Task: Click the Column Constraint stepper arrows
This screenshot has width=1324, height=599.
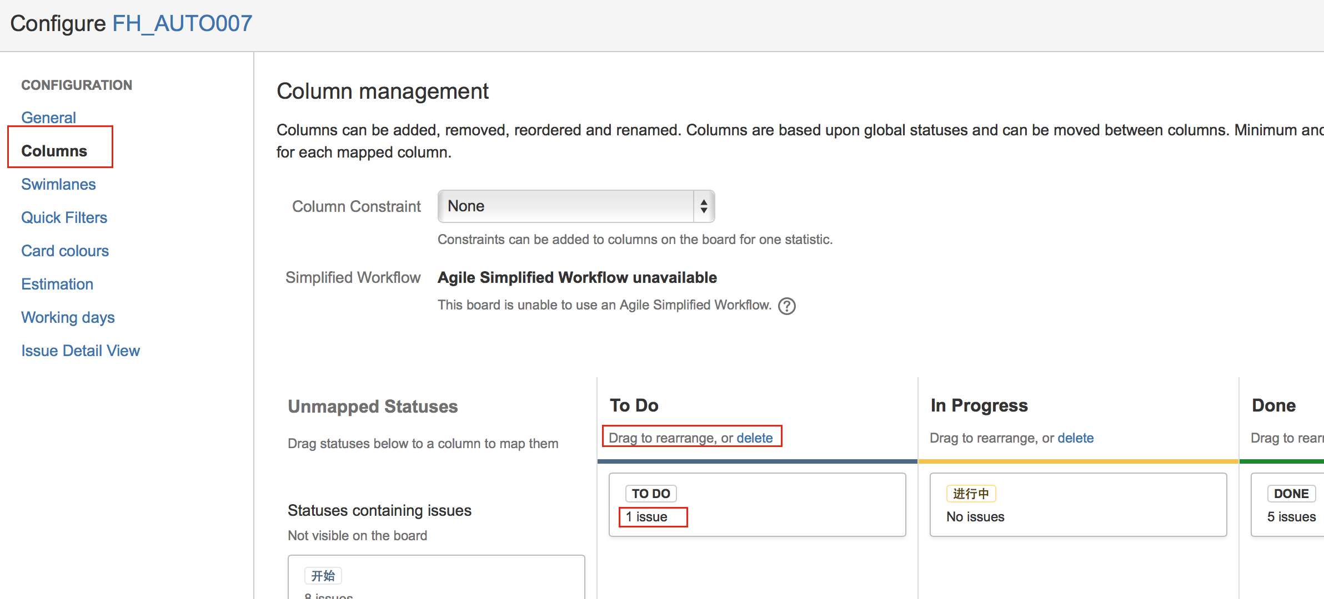Action: [704, 206]
